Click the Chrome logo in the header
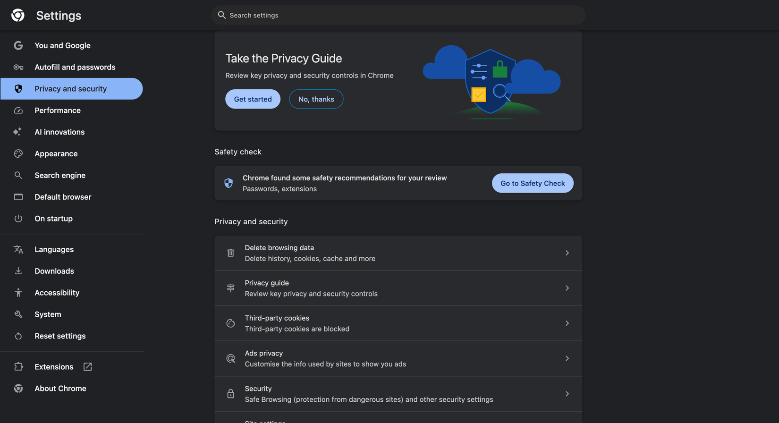The image size is (779, 423). point(17,15)
